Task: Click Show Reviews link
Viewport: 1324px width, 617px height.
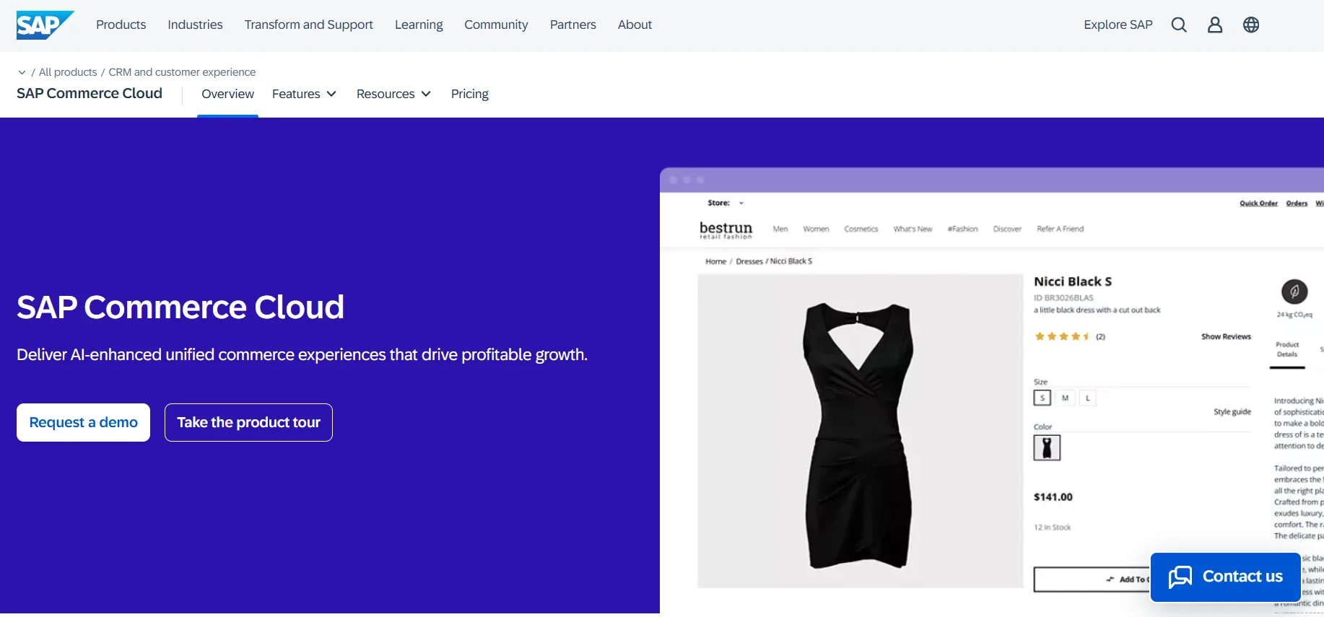Action: tap(1226, 336)
